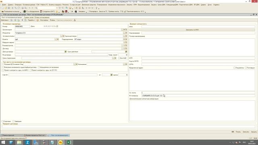Open the Сервис menu
This screenshot has width=258, height=145.
pyautogui.click(x=203, y=5)
